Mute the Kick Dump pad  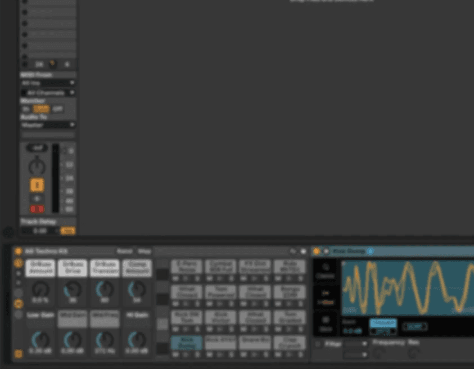click(176, 354)
